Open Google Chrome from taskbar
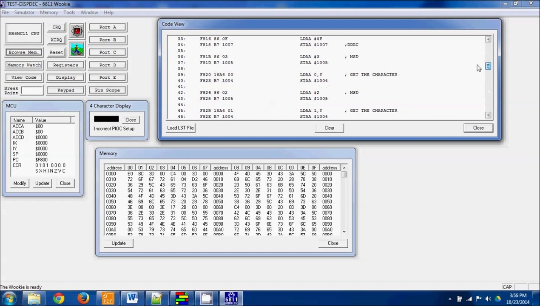Viewport: 540px width, 306px height. tap(59, 298)
